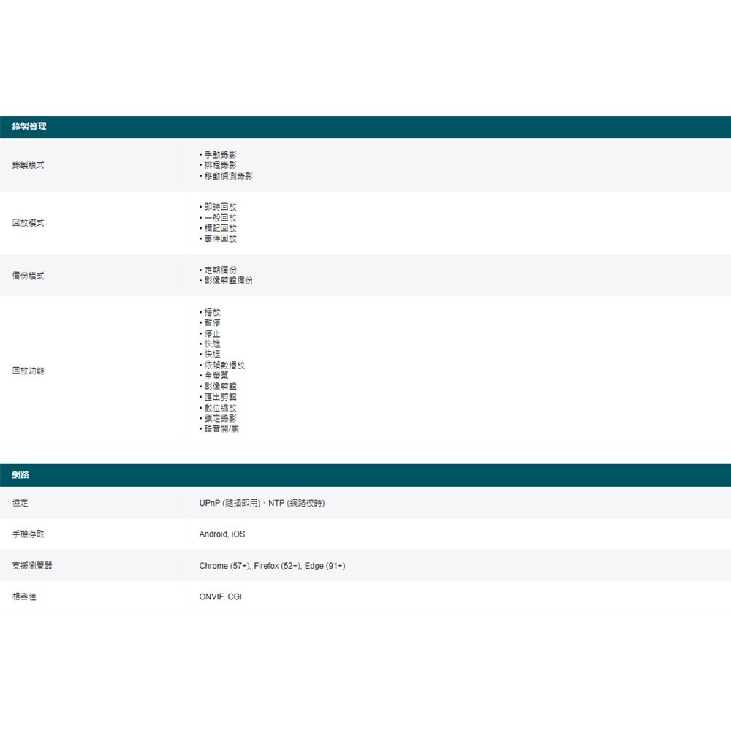
Task: Select the 數位縮放 function entry
Action: point(219,407)
